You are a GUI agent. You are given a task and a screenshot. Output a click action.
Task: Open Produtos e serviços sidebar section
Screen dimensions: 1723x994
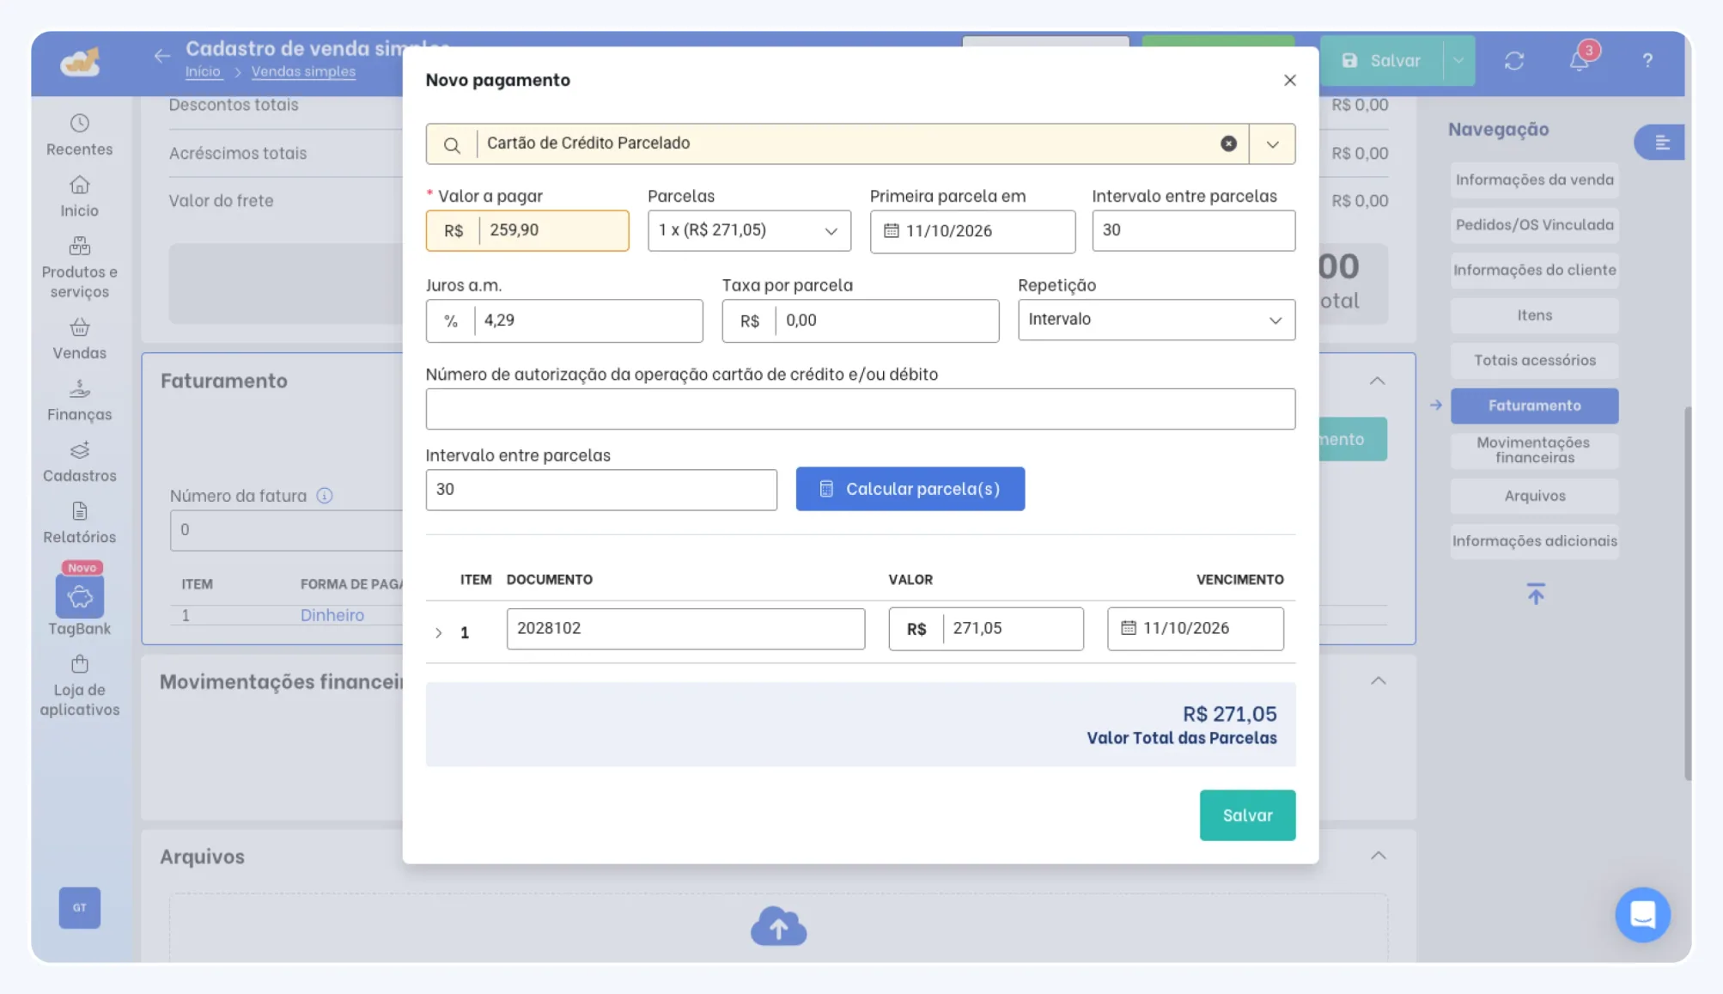pos(80,268)
